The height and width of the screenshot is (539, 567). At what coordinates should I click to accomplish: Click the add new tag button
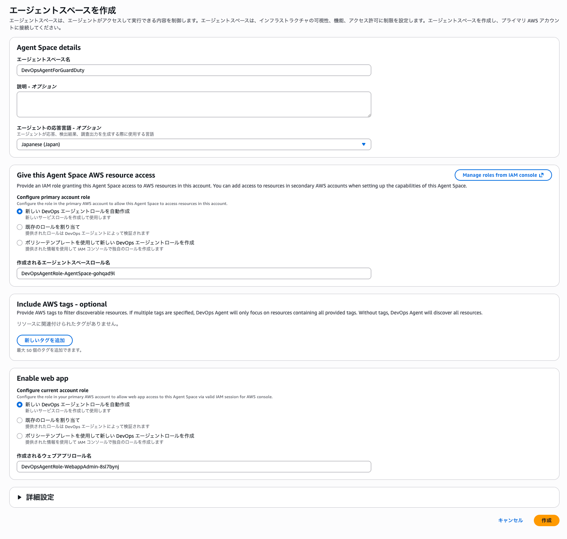45,340
